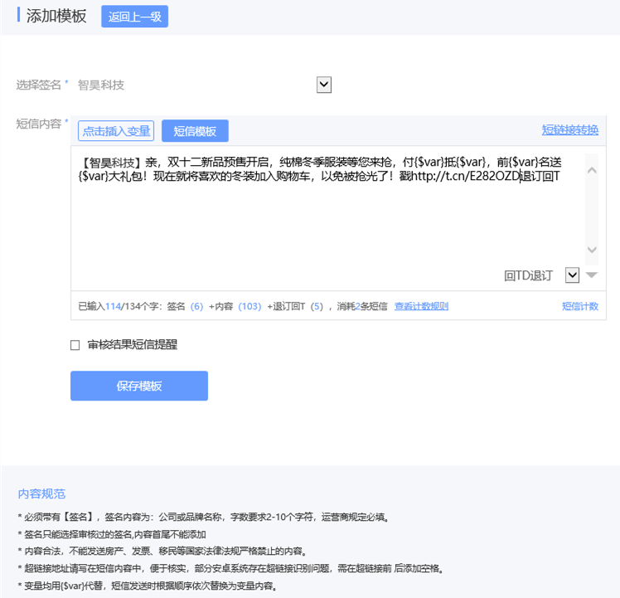Click the 短信内容 field label

[39, 124]
